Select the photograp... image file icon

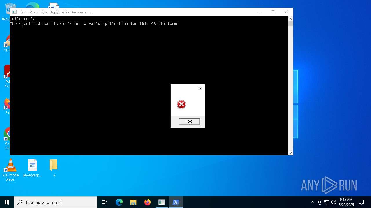tap(32, 168)
